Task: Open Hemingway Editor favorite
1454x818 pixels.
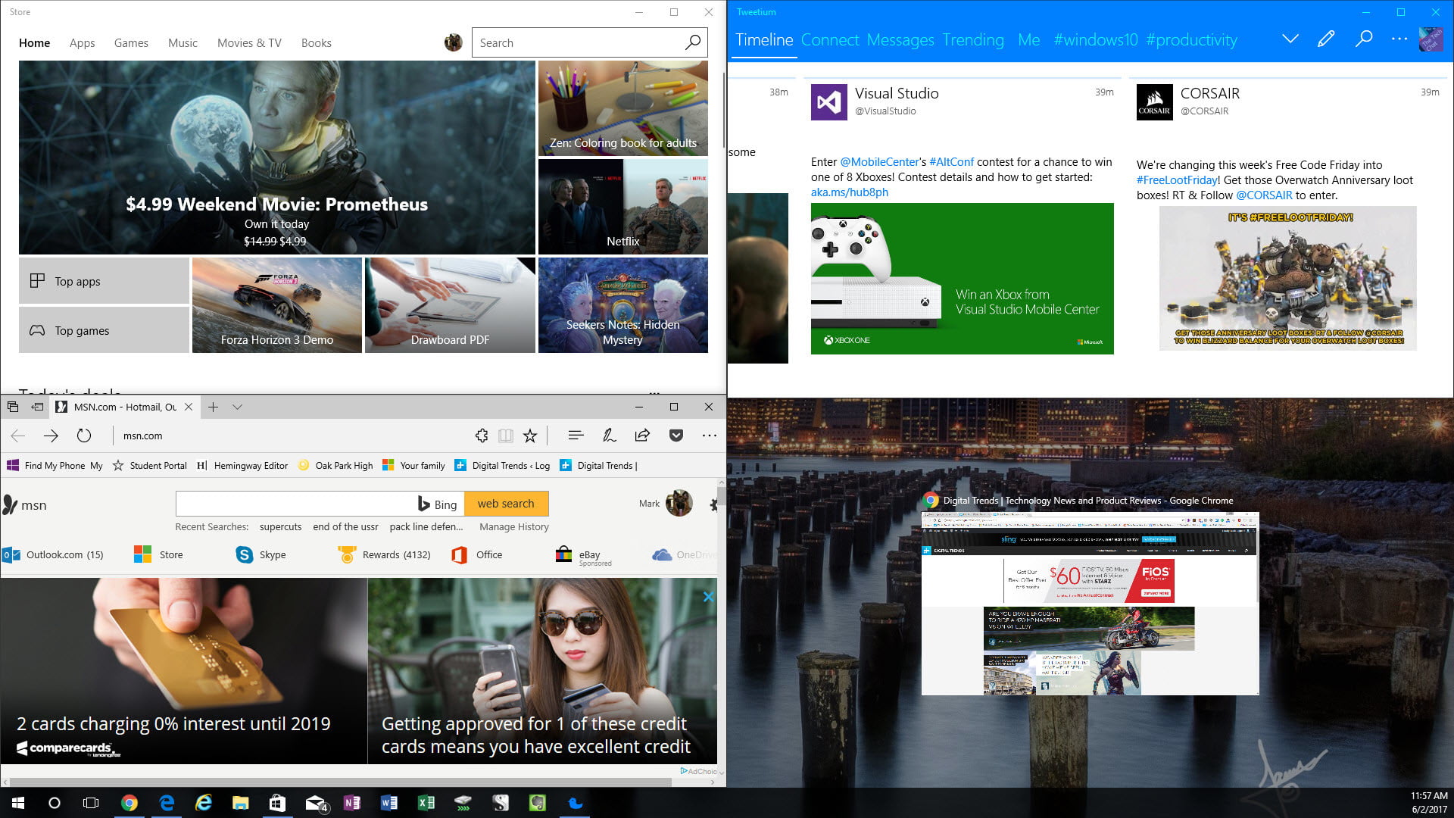Action: 242,466
